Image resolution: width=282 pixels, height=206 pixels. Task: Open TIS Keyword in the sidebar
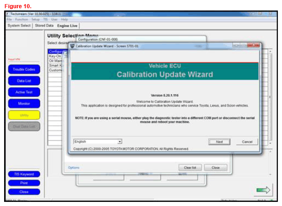(x=24, y=174)
